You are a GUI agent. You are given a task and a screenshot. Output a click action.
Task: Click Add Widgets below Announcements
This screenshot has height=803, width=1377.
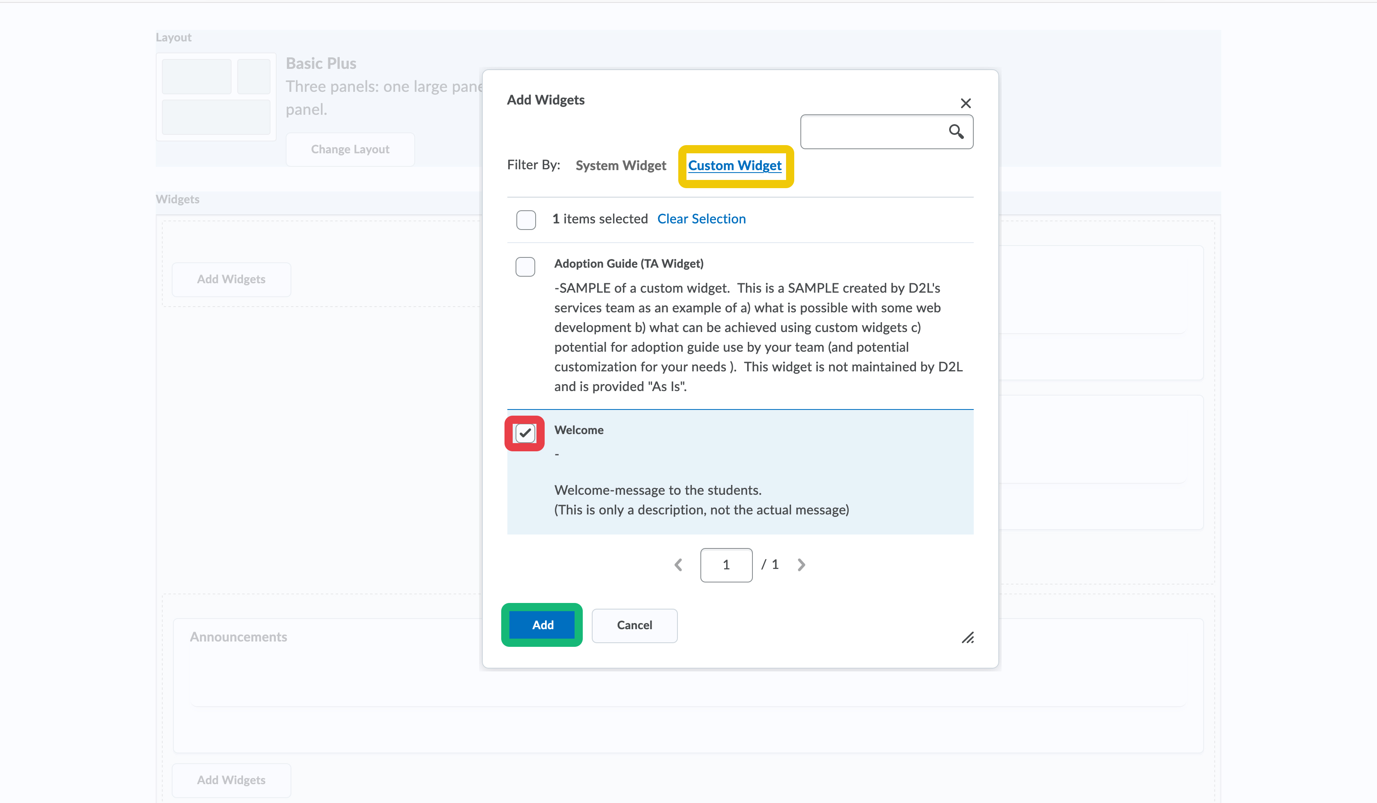pos(231,780)
